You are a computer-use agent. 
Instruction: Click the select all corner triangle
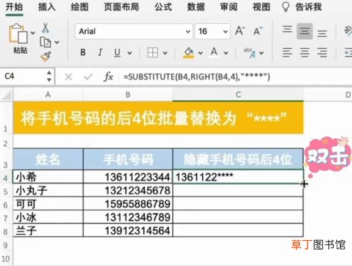(6, 95)
